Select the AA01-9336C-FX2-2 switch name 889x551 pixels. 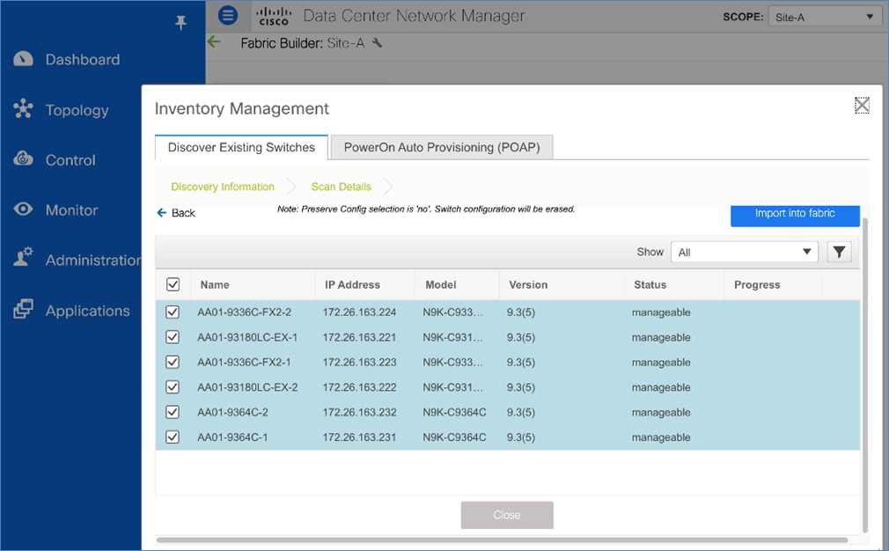245,312
